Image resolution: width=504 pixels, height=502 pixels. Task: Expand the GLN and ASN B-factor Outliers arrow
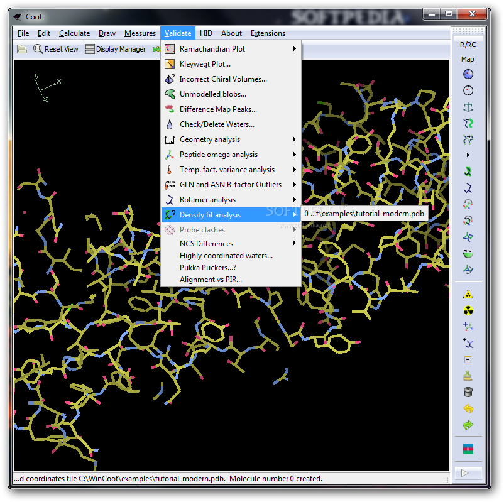click(x=295, y=185)
